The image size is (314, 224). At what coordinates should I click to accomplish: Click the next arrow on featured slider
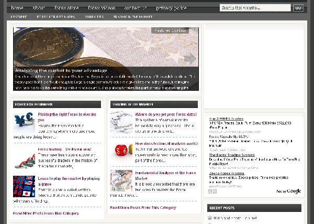(190, 59)
